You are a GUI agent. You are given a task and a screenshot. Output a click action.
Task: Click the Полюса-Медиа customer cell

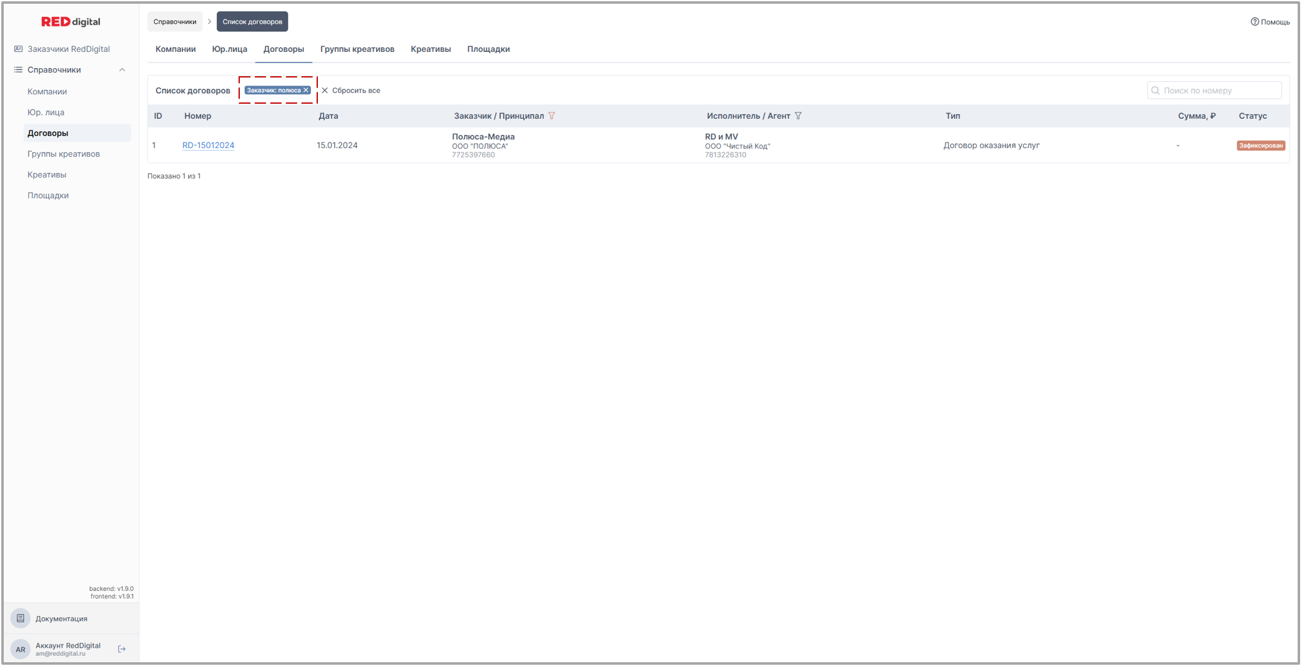483,146
